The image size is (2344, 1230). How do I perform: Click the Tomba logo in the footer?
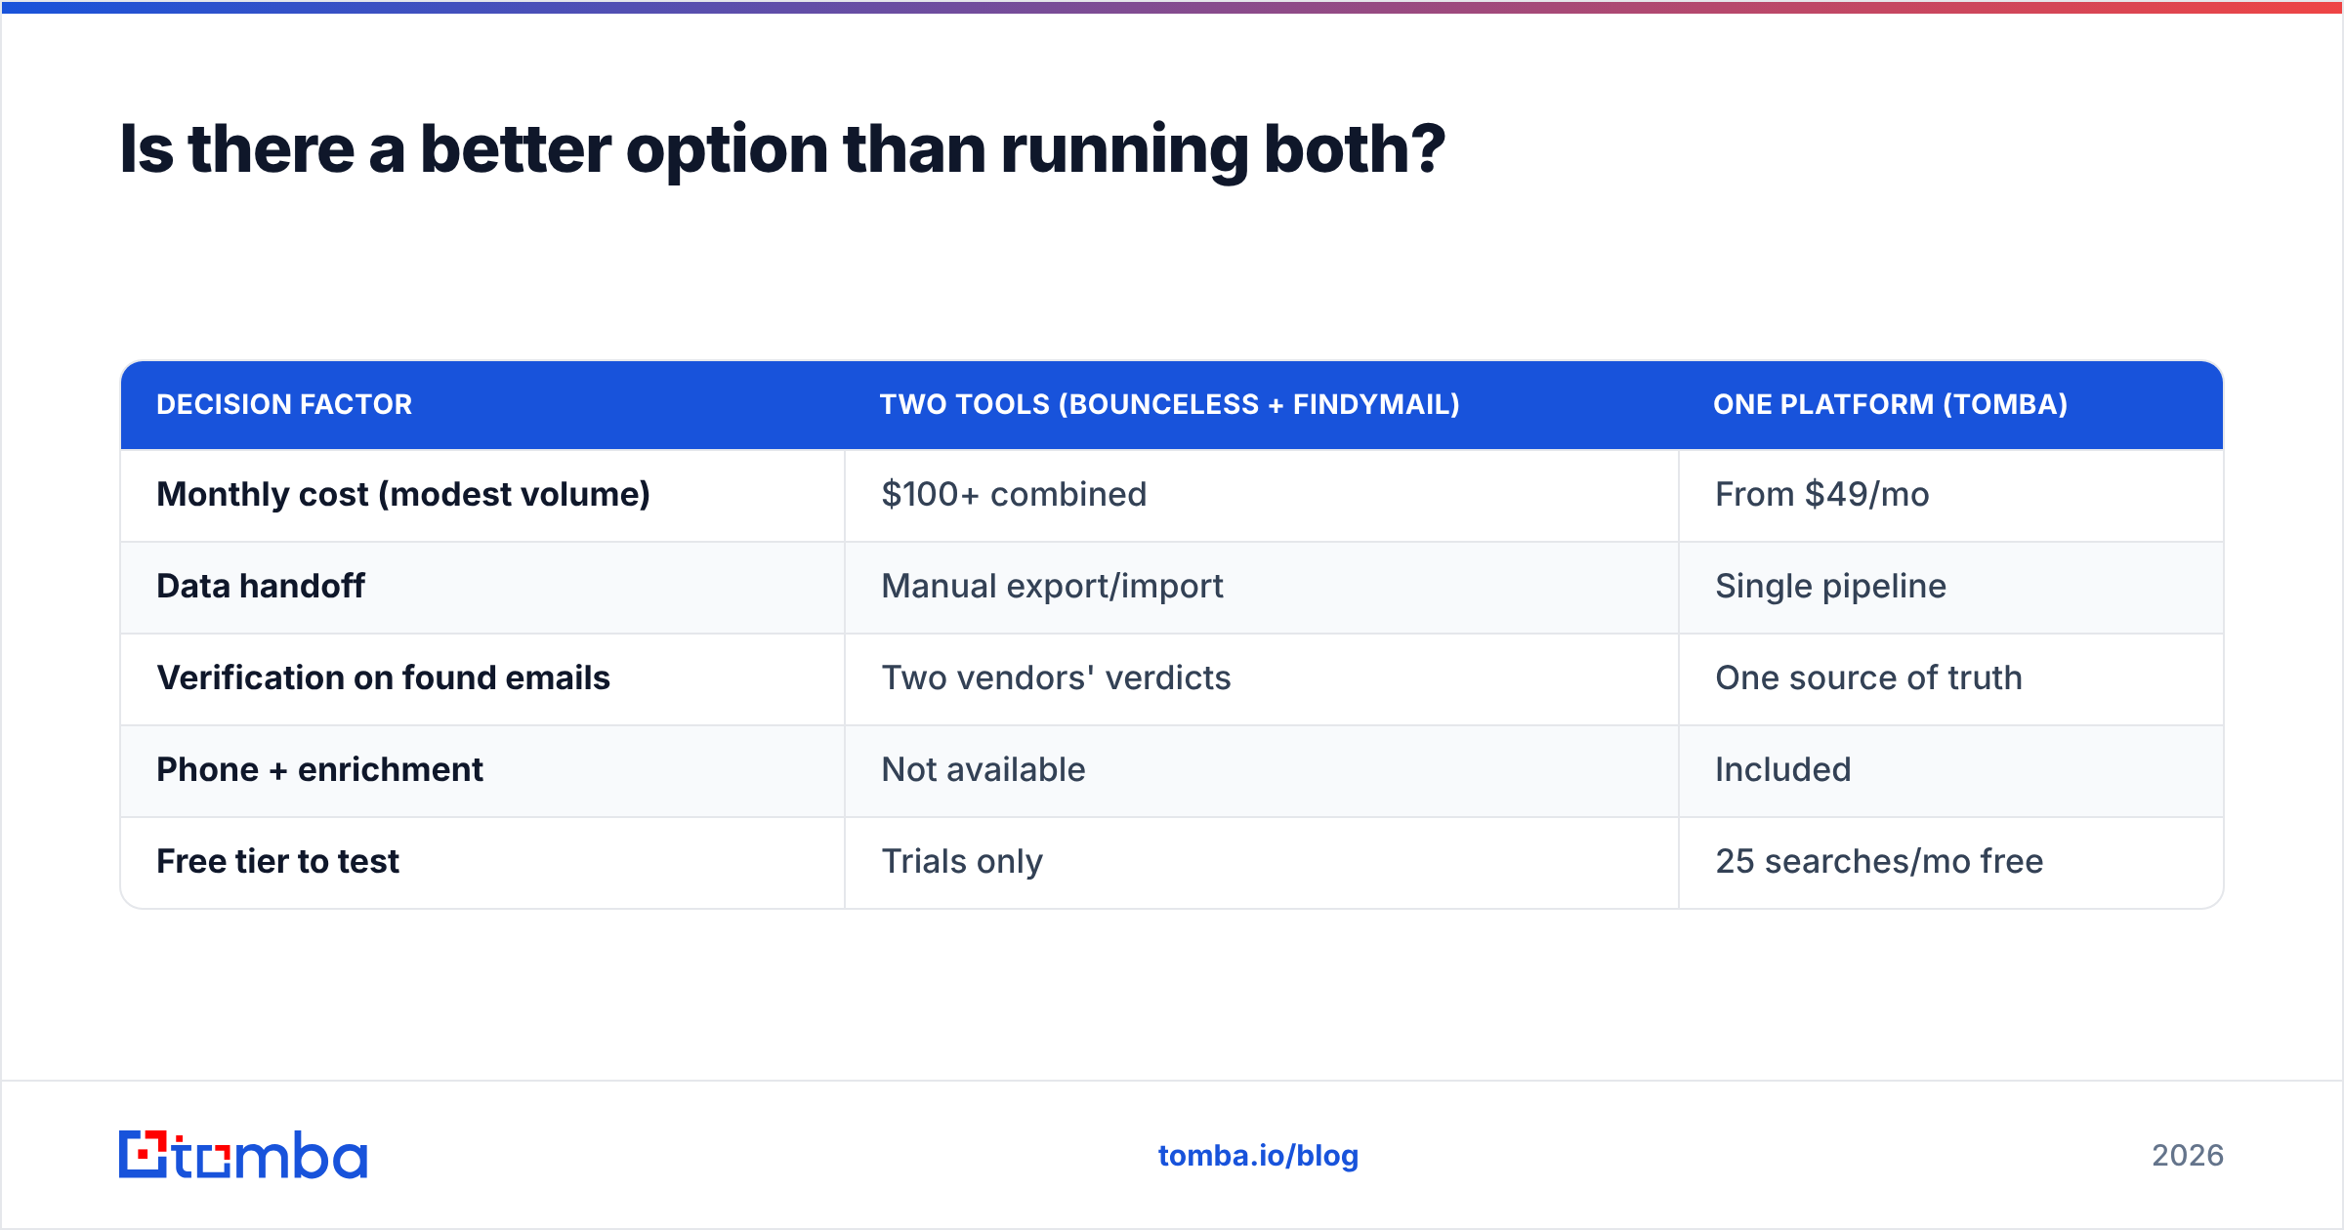243,1155
